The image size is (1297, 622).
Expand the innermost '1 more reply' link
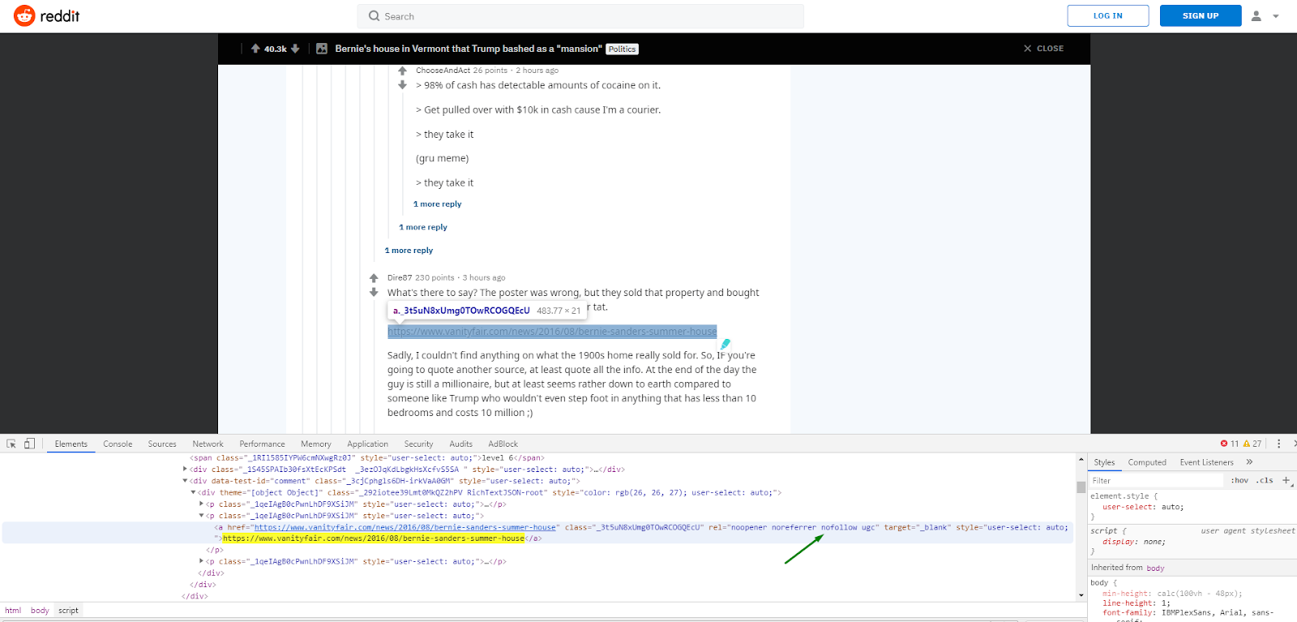click(437, 204)
